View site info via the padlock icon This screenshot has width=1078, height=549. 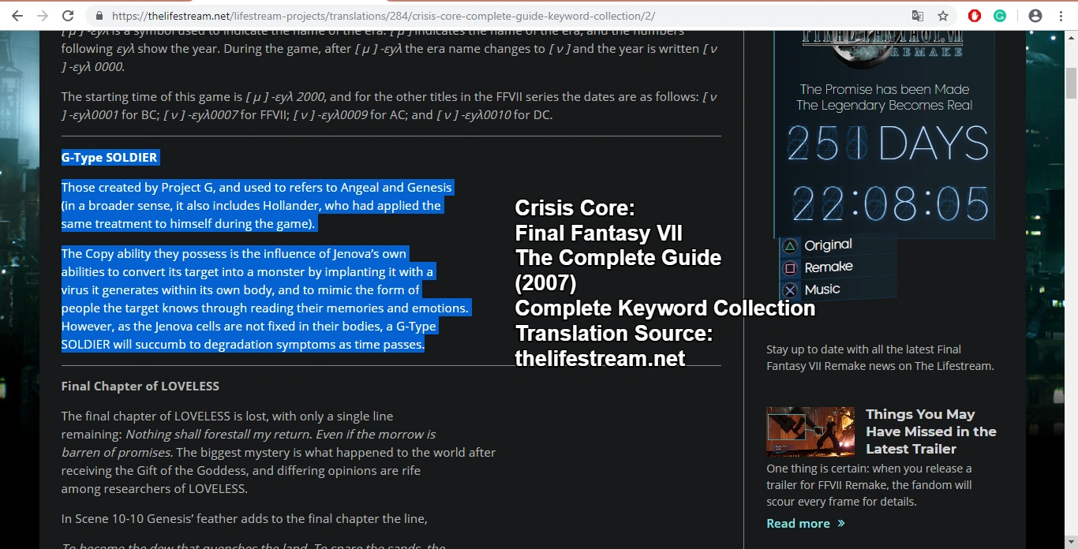[x=99, y=16]
